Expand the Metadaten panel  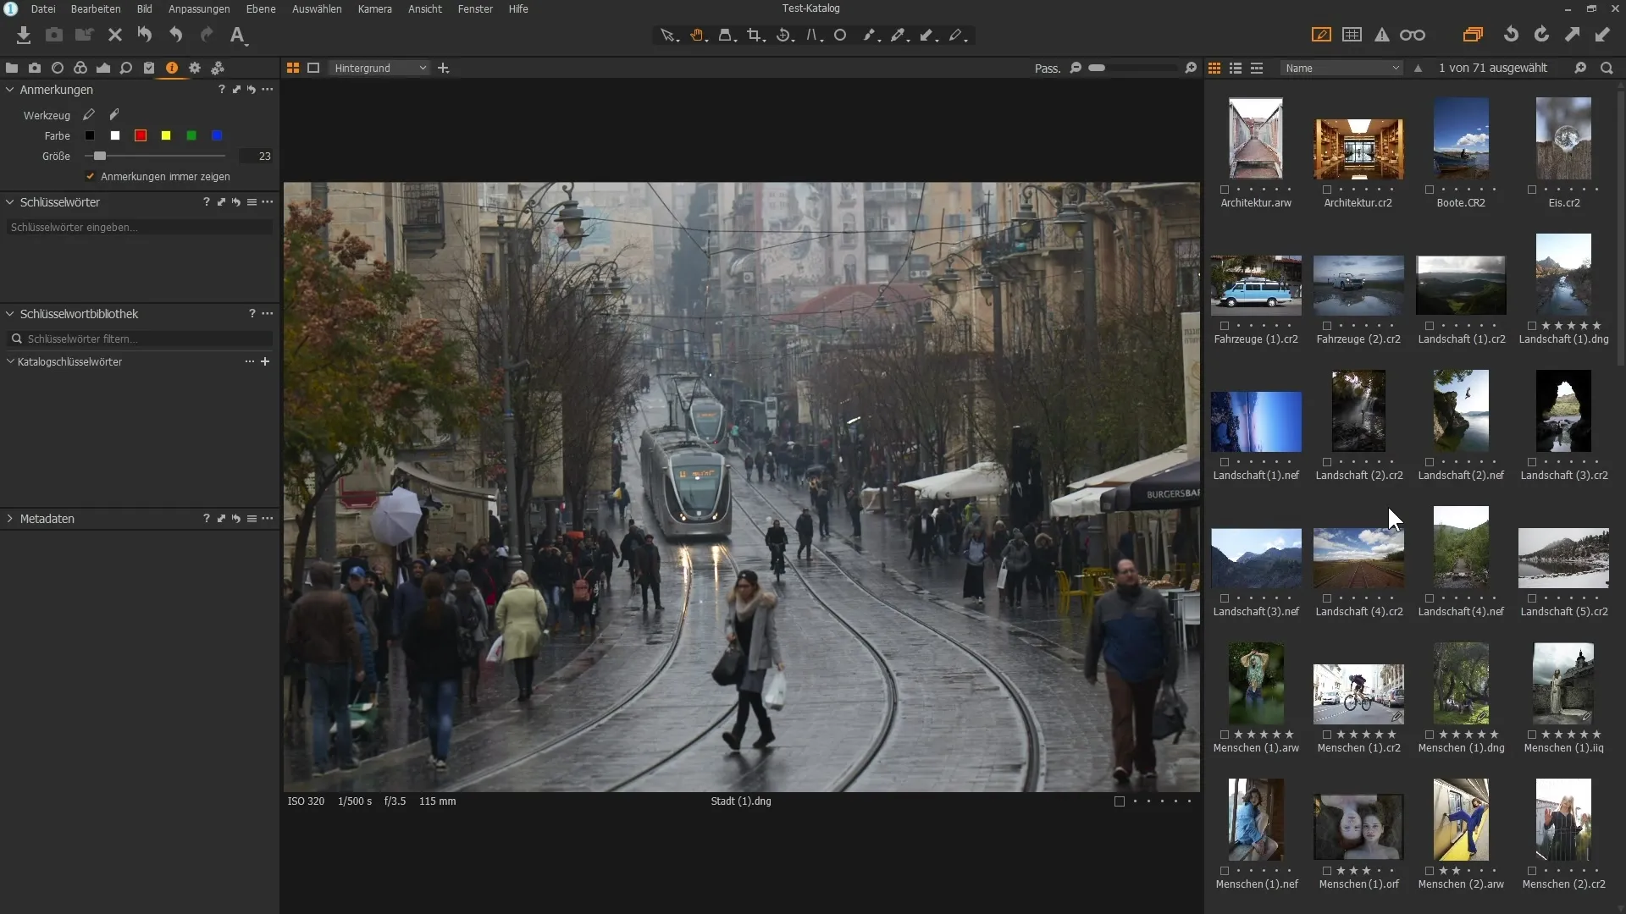10,519
